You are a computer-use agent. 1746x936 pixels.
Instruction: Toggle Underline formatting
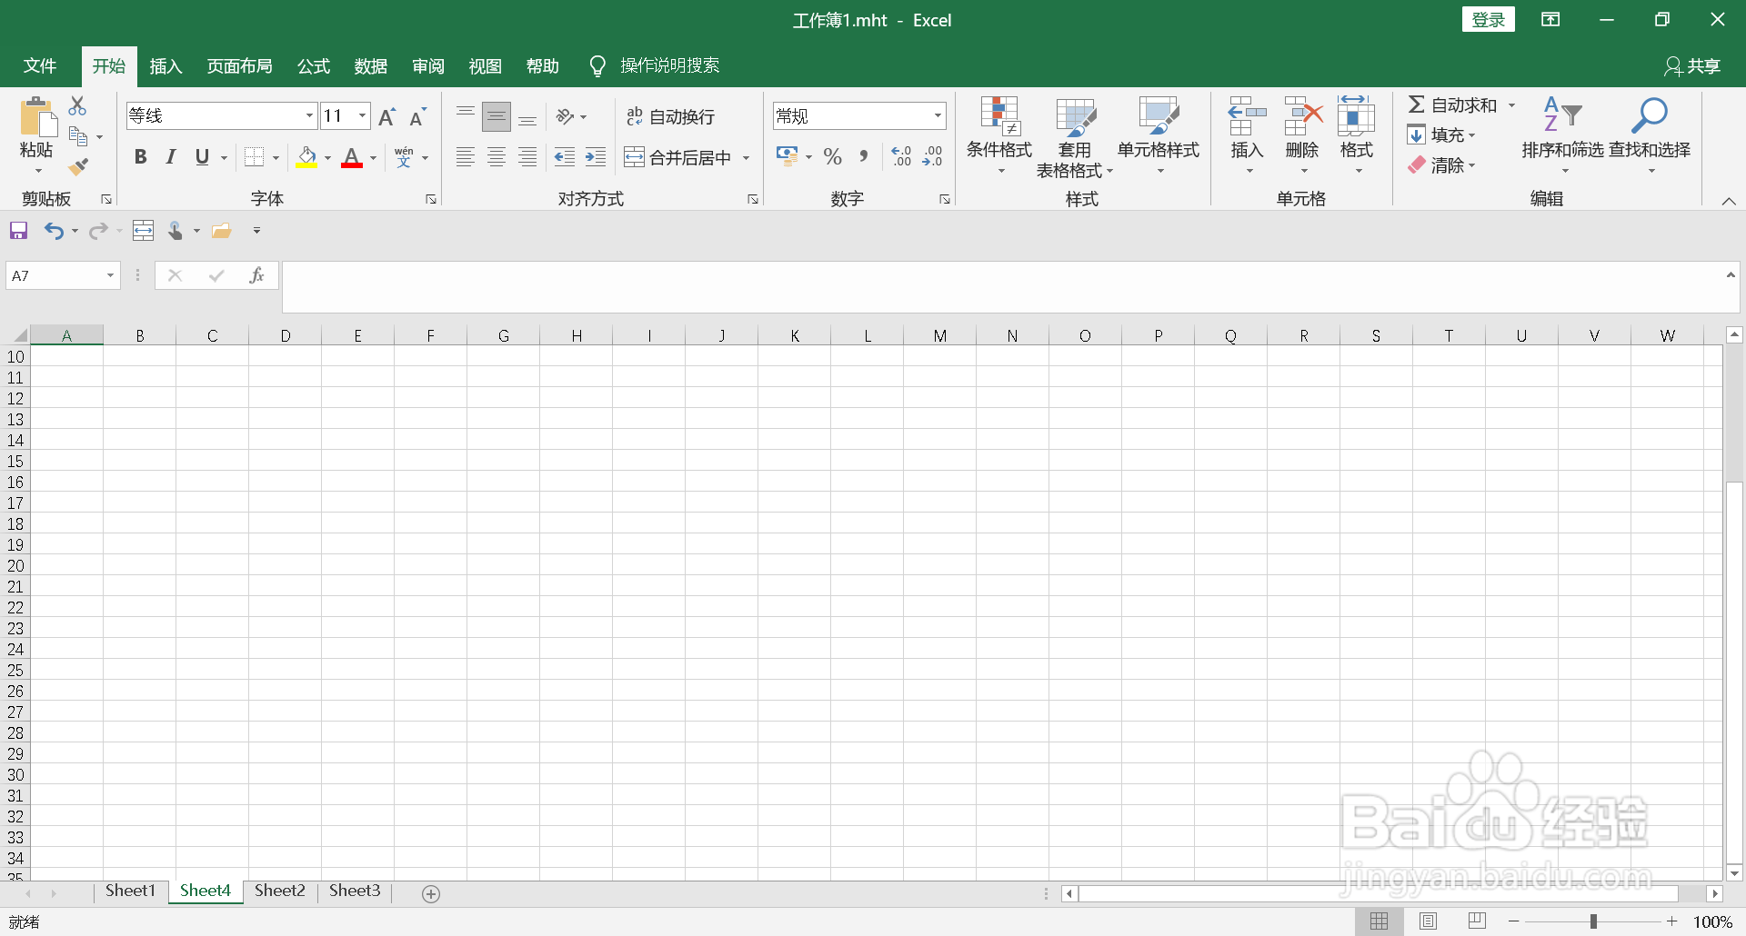[x=202, y=157]
